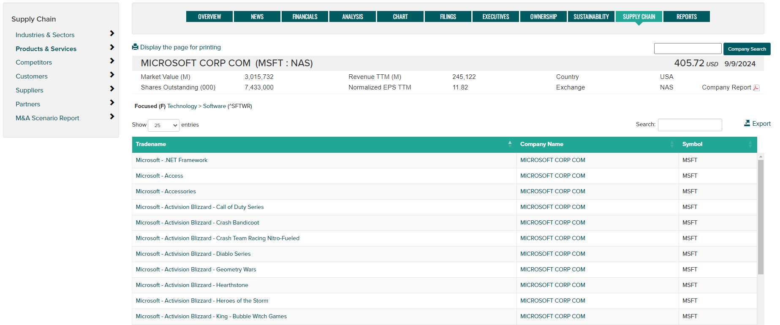780x325 pixels.
Task: Open Microsoft - Access tradename
Action: pyautogui.click(x=159, y=176)
